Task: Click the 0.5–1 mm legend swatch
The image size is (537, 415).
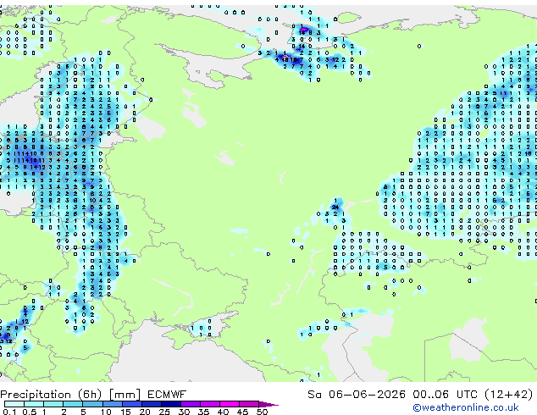Action: pyautogui.click(x=34, y=404)
